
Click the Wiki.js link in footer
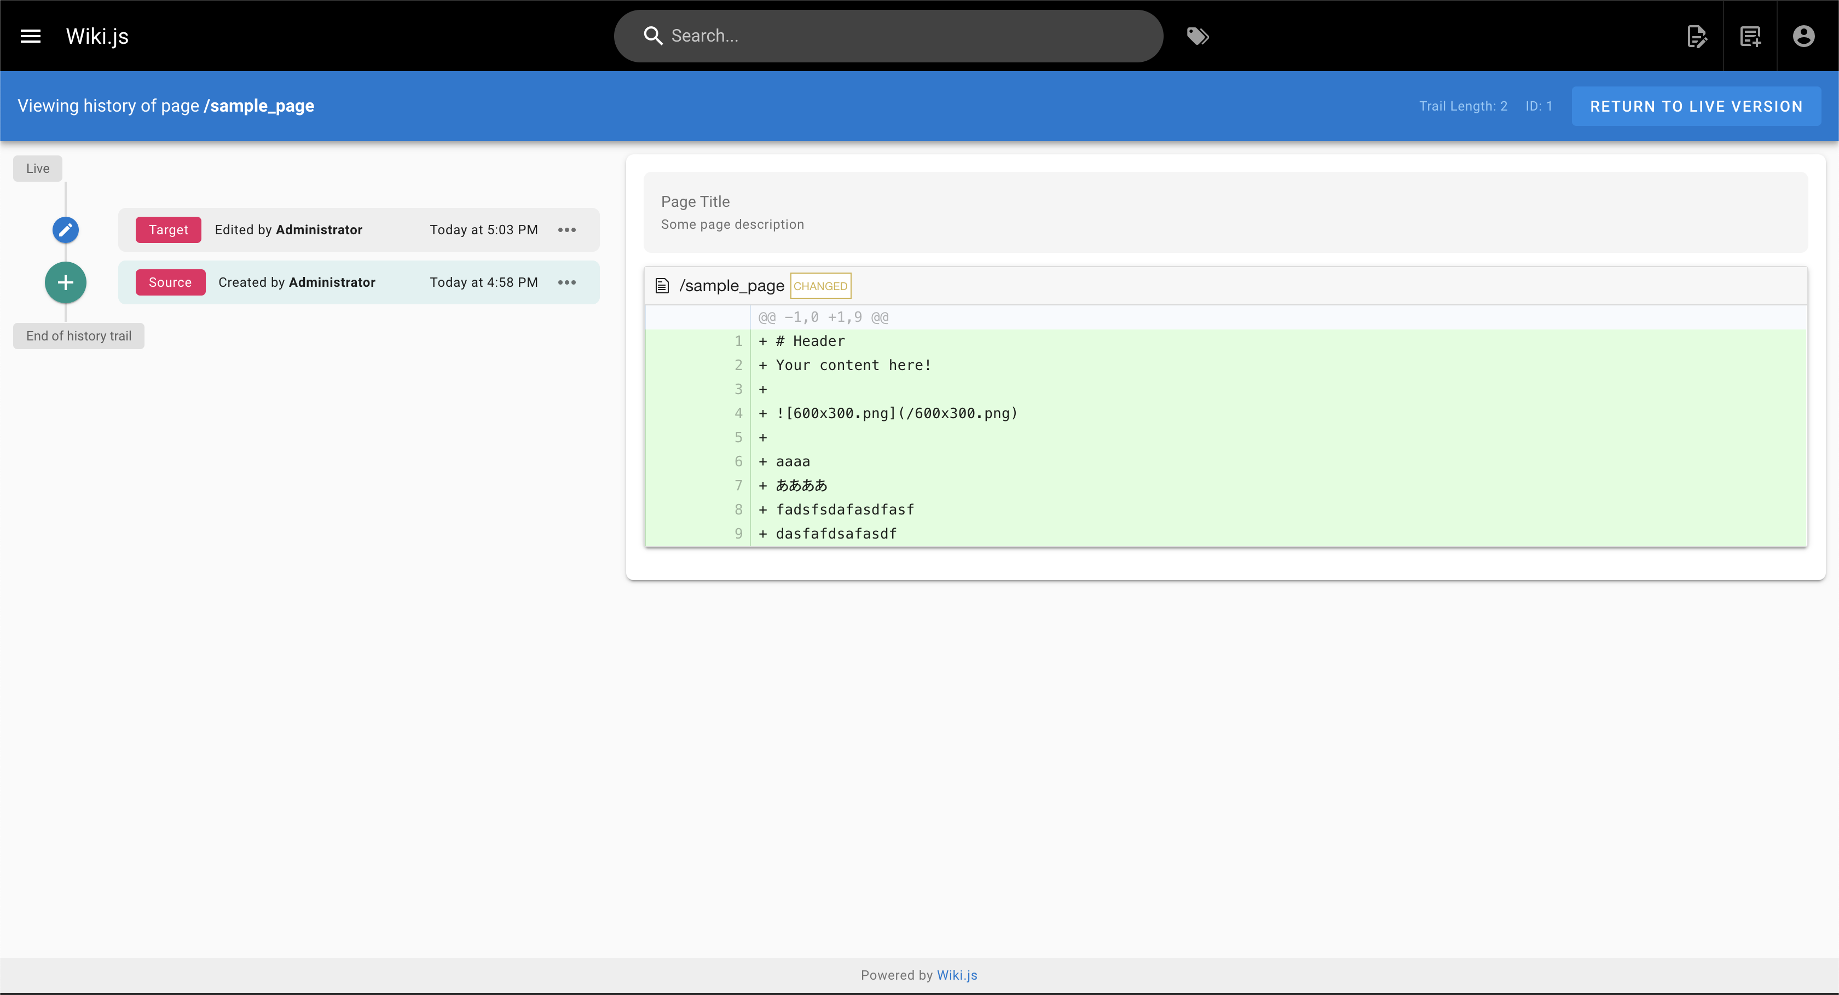click(957, 975)
